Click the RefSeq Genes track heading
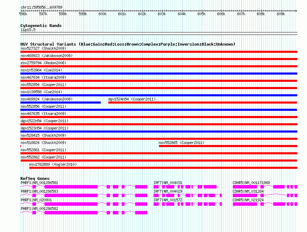This screenshot has width=307, height=232. pyautogui.click(x=35, y=178)
